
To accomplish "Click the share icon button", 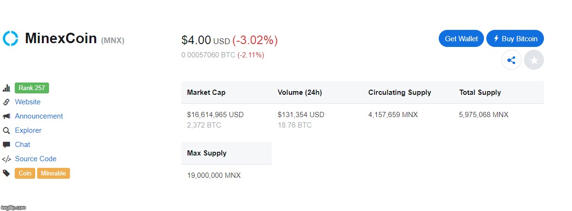I will point(512,60).
